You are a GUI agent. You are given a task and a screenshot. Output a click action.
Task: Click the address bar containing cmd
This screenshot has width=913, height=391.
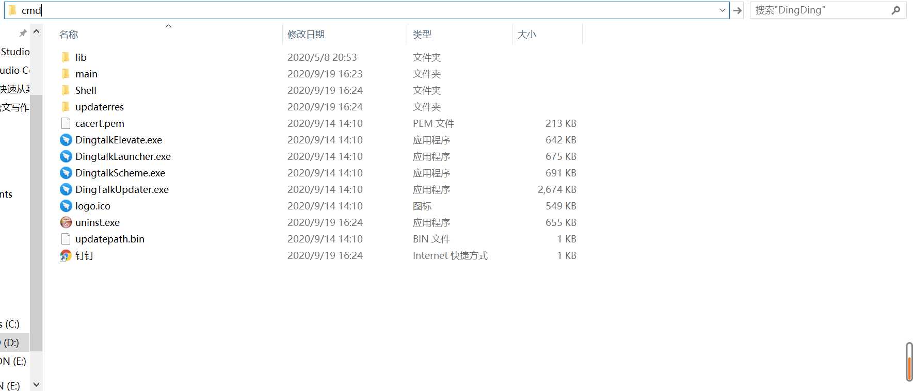pos(366,10)
